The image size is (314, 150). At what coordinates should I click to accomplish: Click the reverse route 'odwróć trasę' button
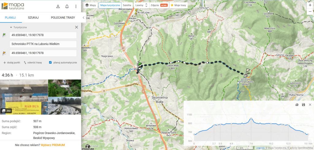pos(33,63)
